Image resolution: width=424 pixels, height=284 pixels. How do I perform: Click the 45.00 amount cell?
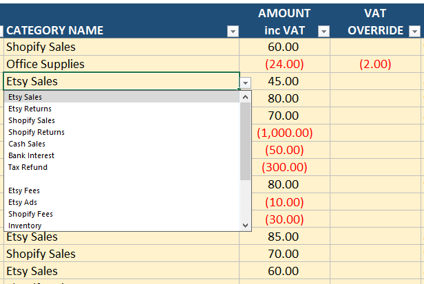click(x=283, y=81)
